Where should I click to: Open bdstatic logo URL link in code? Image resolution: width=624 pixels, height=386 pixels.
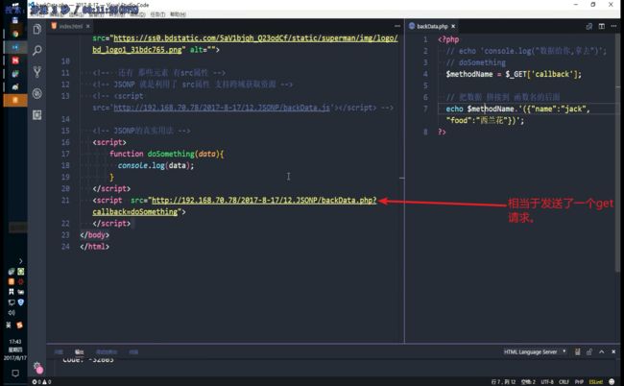(x=245, y=44)
